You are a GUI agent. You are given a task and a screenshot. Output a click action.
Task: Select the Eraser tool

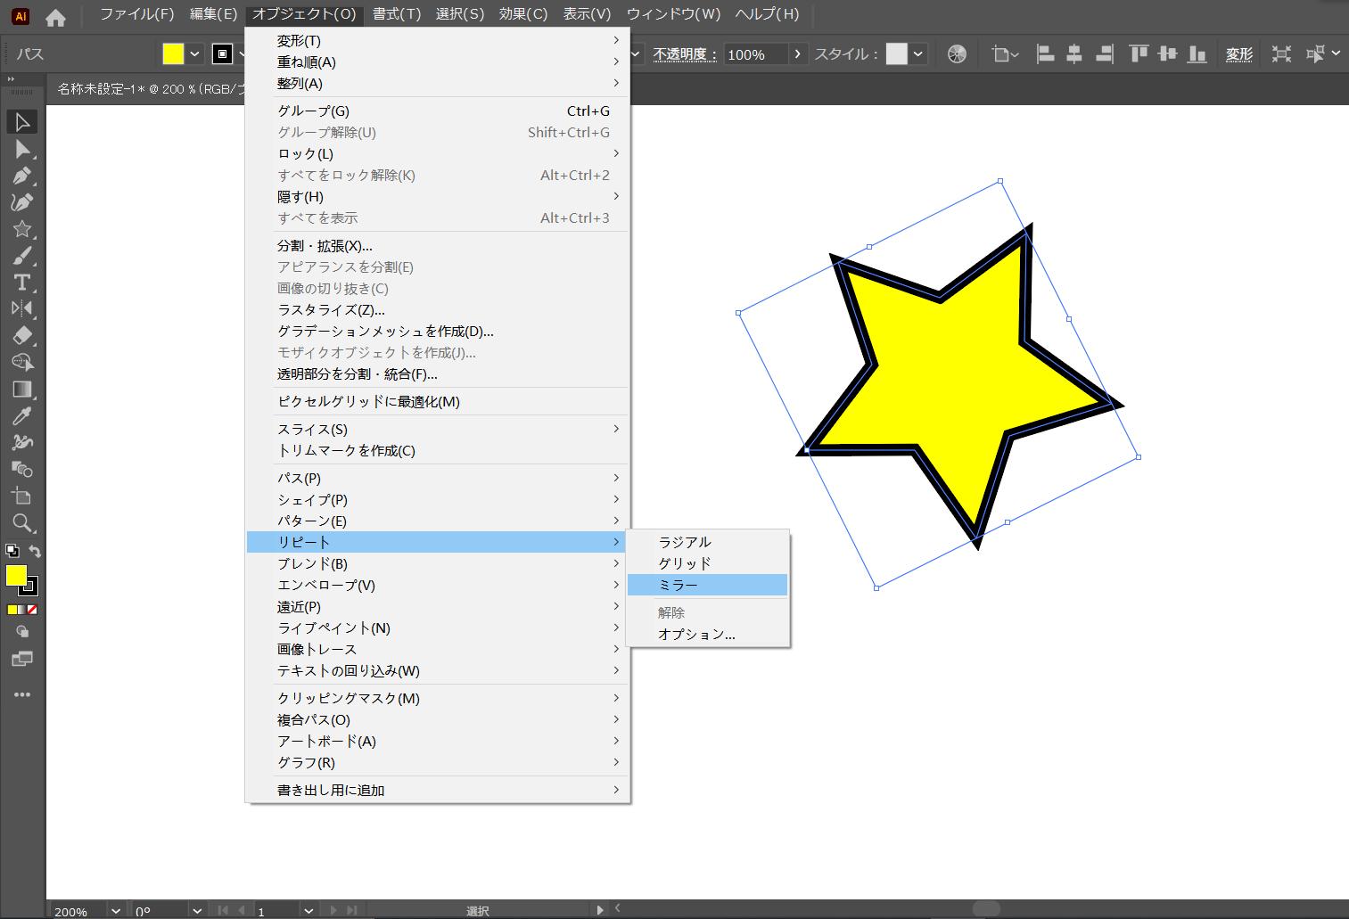click(x=22, y=336)
